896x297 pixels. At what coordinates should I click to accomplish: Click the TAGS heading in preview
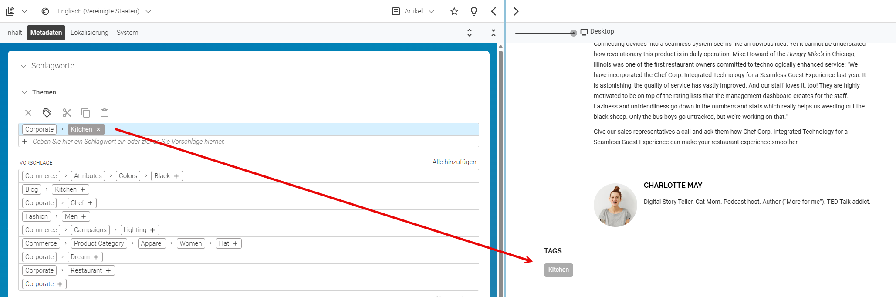pos(553,251)
